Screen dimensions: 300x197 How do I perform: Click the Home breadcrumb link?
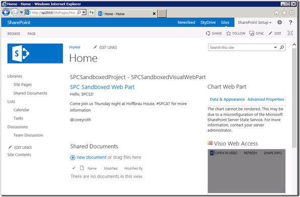point(74,47)
